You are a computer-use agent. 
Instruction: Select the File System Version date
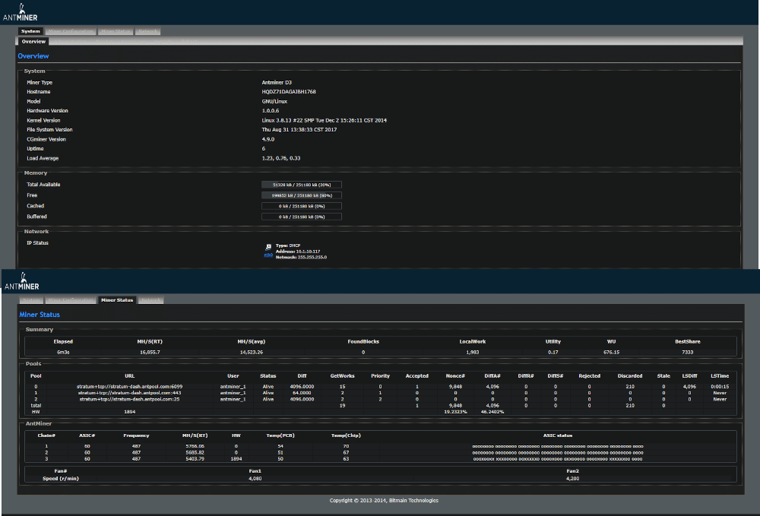(x=299, y=130)
